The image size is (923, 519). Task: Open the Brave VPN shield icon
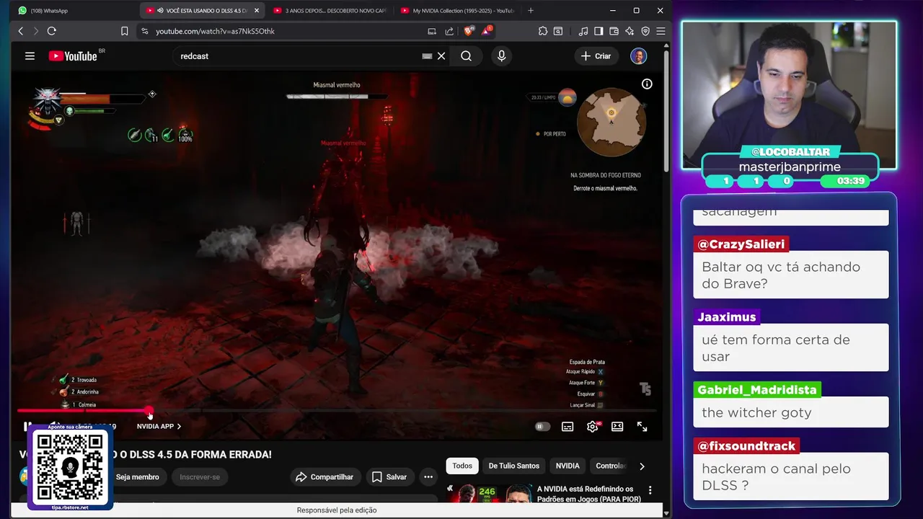pyautogui.click(x=645, y=31)
